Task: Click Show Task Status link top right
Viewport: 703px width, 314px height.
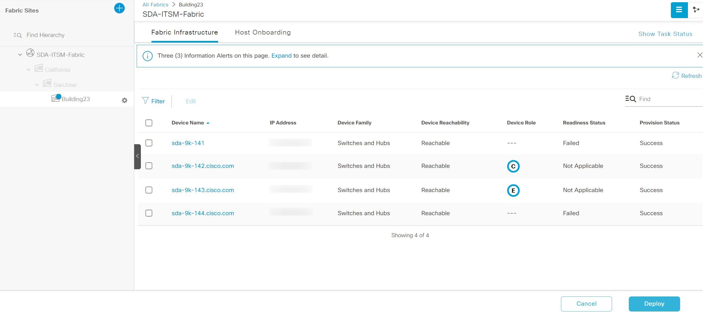Action: [665, 33]
